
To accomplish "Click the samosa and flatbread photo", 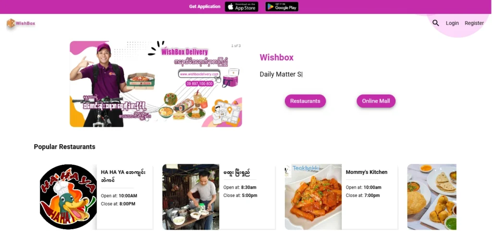I will pyautogui.click(x=432, y=197).
